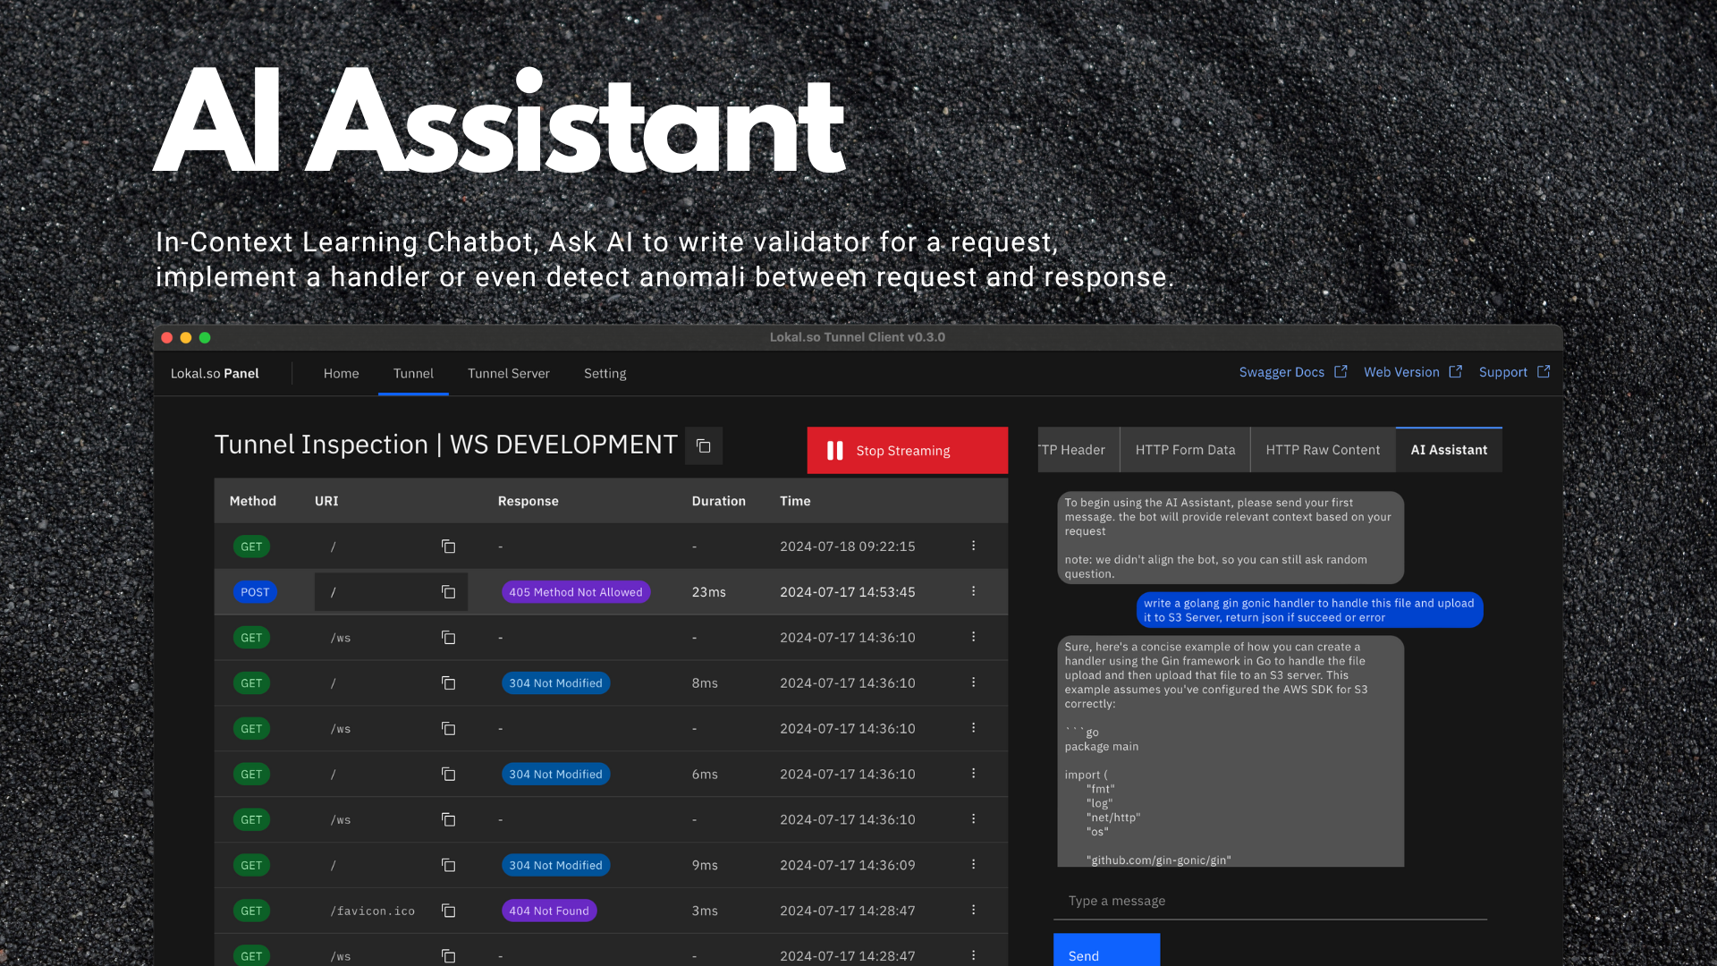Copy the tunnel inspection title icon

coord(704,446)
